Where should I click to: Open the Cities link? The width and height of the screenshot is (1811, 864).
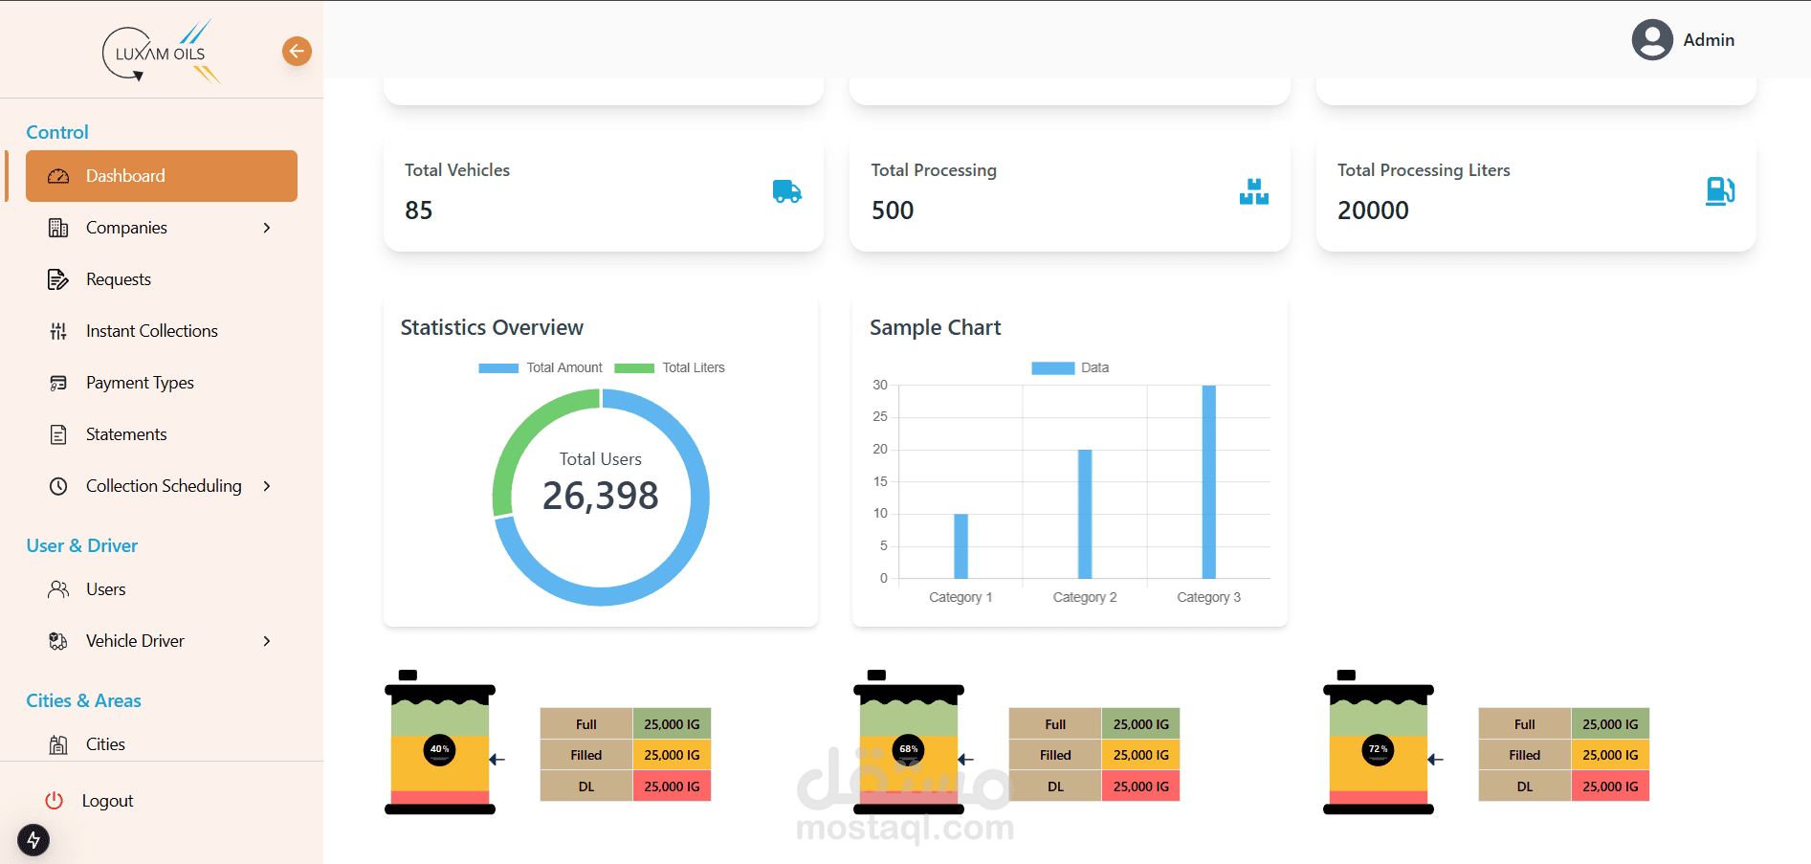(x=105, y=744)
